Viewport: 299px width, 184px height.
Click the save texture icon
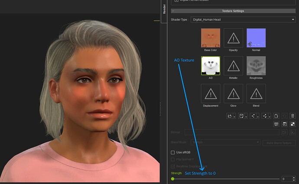tap(241, 116)
